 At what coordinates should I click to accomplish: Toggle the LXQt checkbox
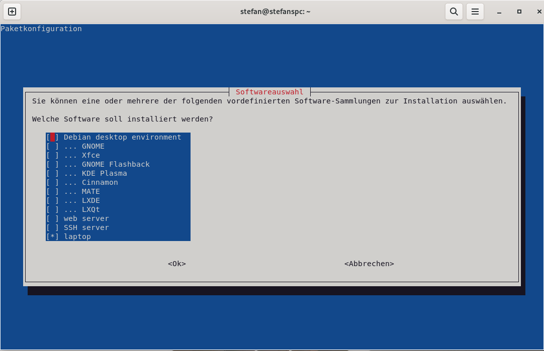click(52, 209)
